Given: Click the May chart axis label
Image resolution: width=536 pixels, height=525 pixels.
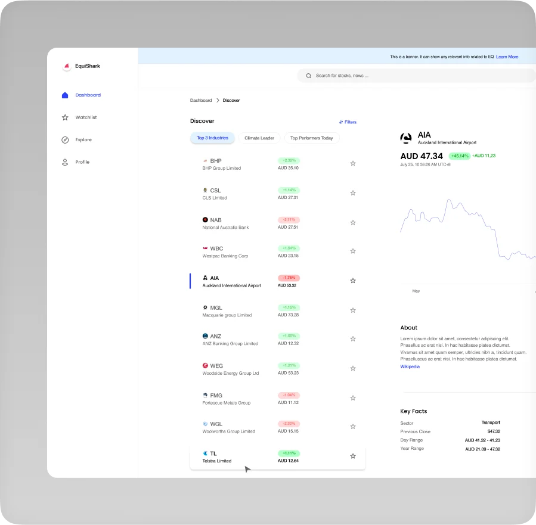Looking at the screenshot, I should (x=416, y=291).
